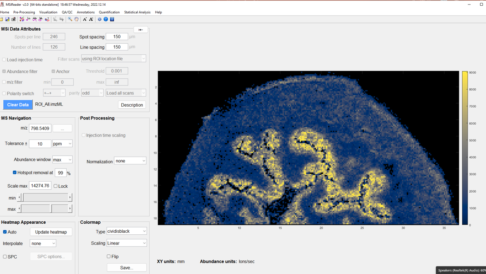Click the camera snapshot toolbar icon
This screenshot has width=486, height=274.
click(x=13, y=19)
